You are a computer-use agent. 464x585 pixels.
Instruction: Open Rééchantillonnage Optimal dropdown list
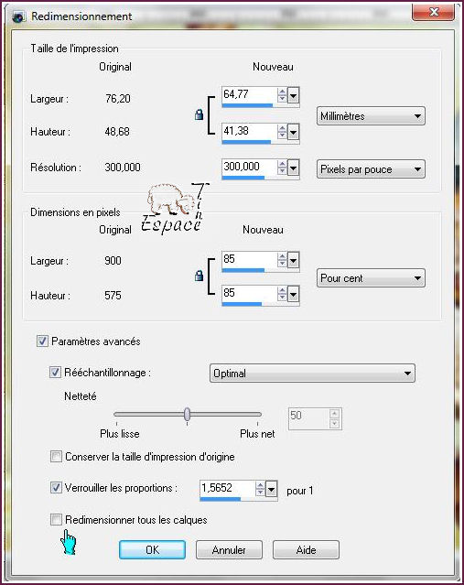[x=313, y=374]
